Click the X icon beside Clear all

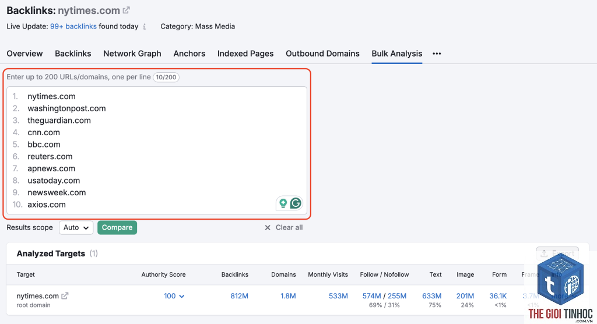click(268, 228)
